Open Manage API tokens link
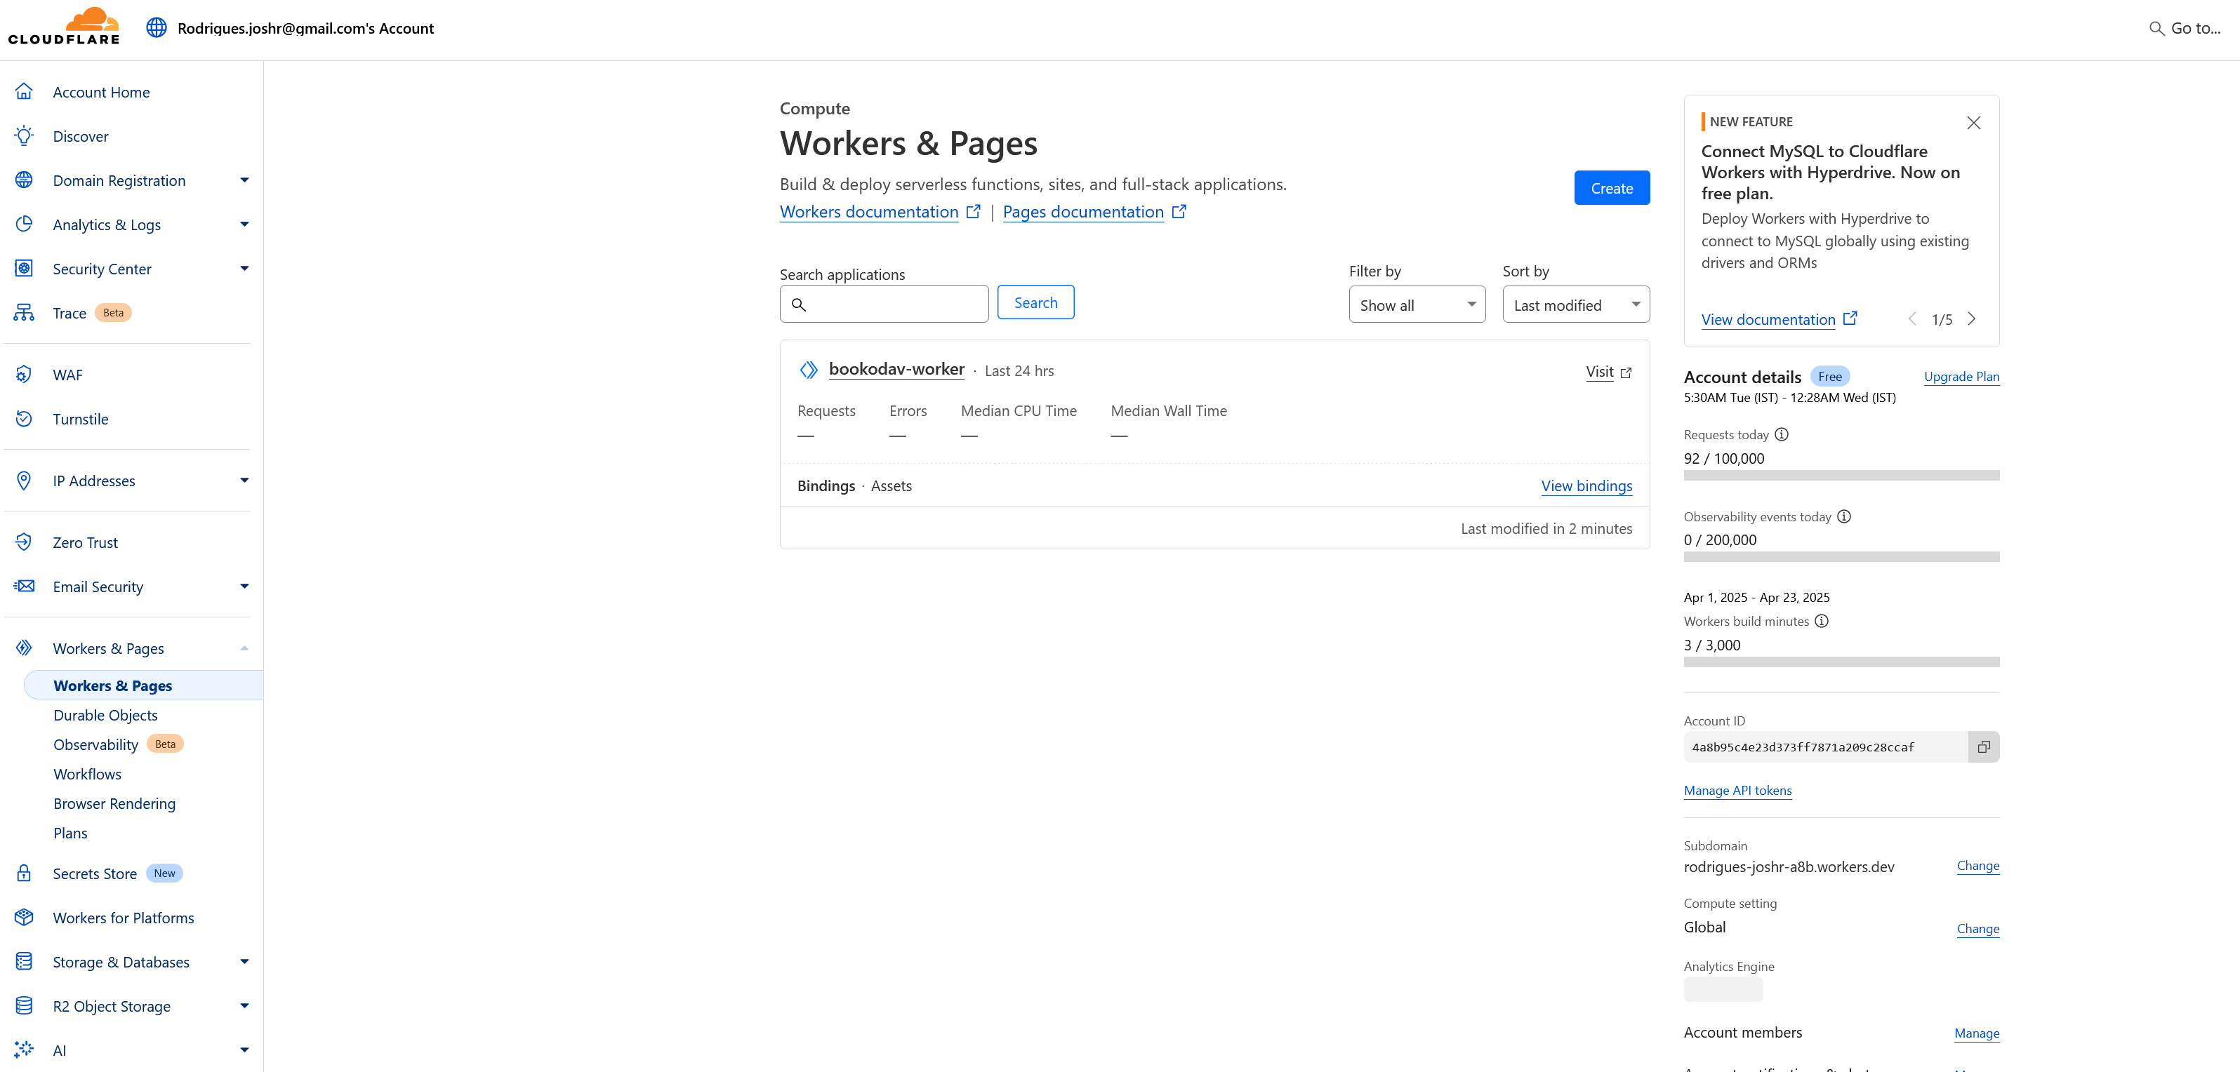This screenshot has width=2240, height=1072. 1737,791
